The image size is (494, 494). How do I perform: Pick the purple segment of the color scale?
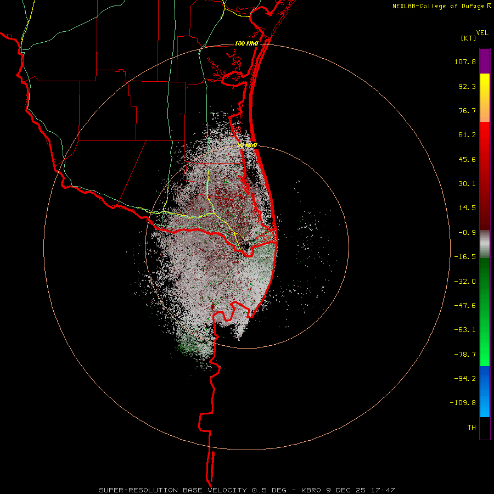tap(485, 61)
